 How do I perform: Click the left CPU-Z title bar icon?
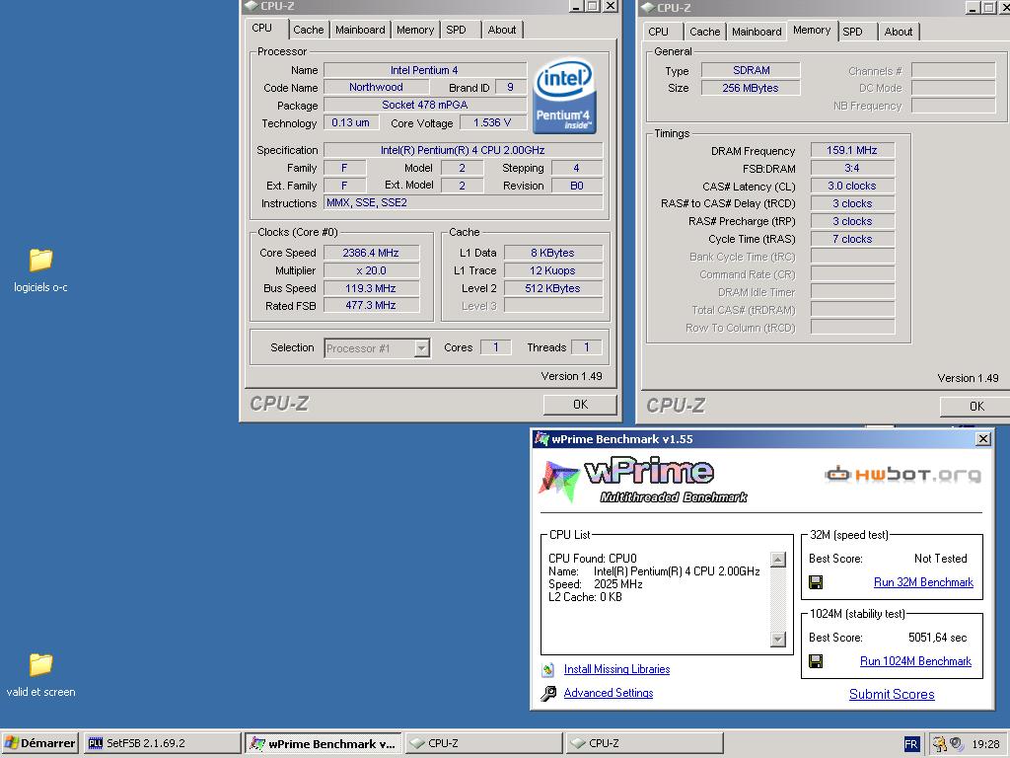(252, 6)
